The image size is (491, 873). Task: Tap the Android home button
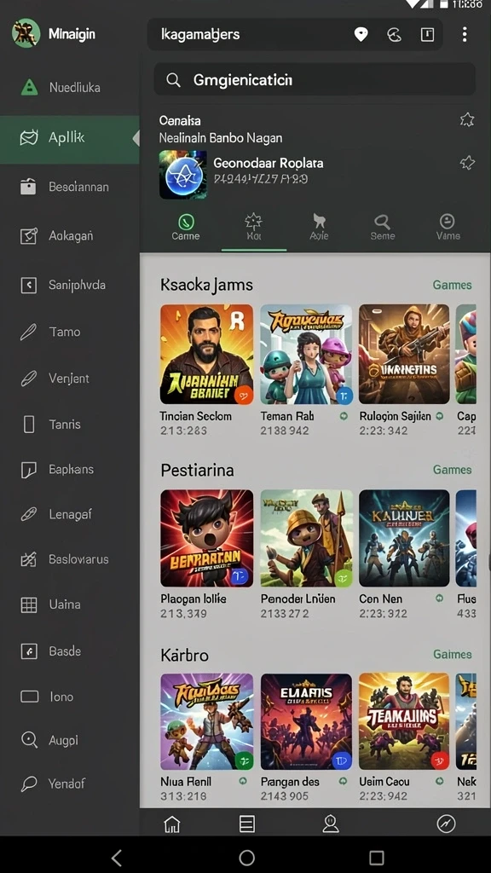[246, 858]
